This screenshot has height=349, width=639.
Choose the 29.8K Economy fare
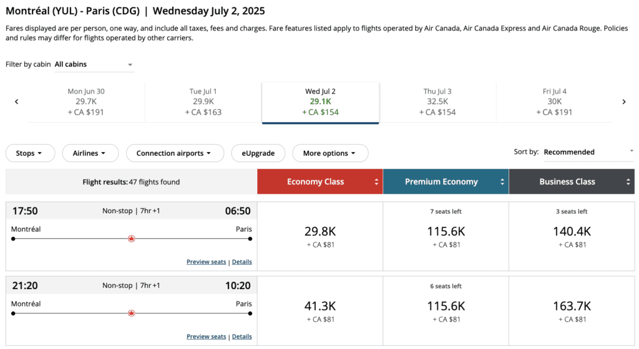click(x=320, y=236)
